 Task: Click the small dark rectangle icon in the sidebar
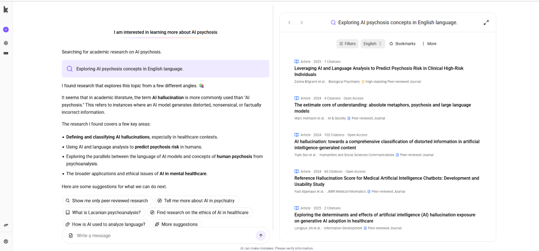tap(6, 53)
